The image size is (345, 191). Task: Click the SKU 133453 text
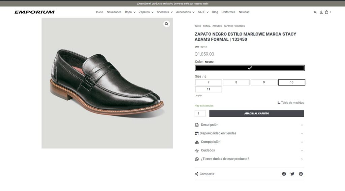(x=201, y=47)
